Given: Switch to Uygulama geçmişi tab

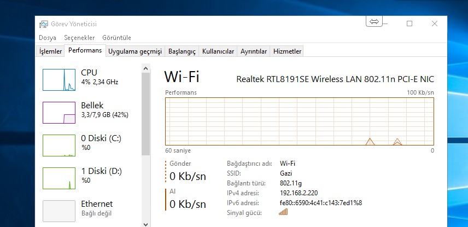Looking at the screenshot, I should point(135,51).
